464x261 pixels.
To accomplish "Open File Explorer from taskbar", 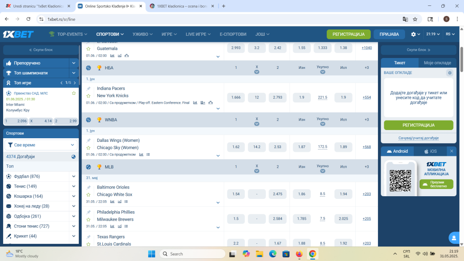I will (259, 254).
